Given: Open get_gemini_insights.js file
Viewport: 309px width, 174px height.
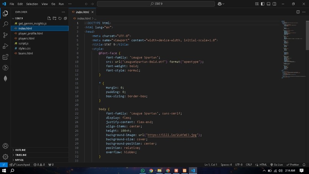Looking at the screenshot, I should click(33, 23).
